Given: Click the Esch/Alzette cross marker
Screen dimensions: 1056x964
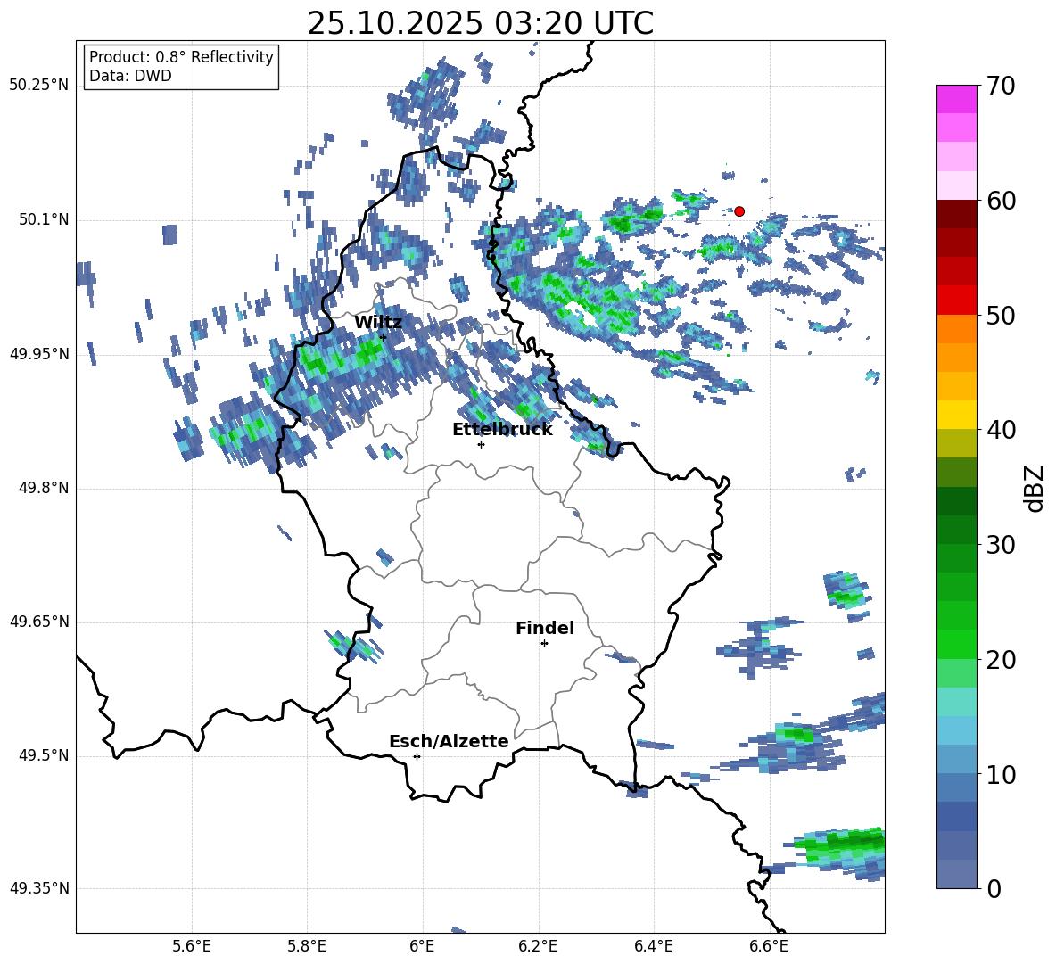Looking at the screenshot, I should pos(417,756).
